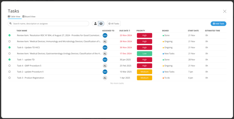Click the Add Task button
The height and width of the screenshot is (119, 234).
218,23
